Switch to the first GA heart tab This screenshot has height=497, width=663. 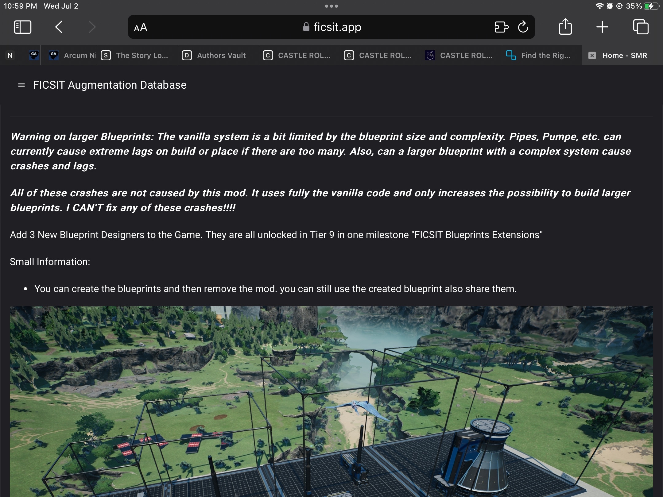click(x=34, y=56)
